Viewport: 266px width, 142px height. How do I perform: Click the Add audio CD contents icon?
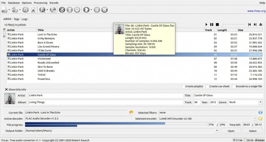15,10
